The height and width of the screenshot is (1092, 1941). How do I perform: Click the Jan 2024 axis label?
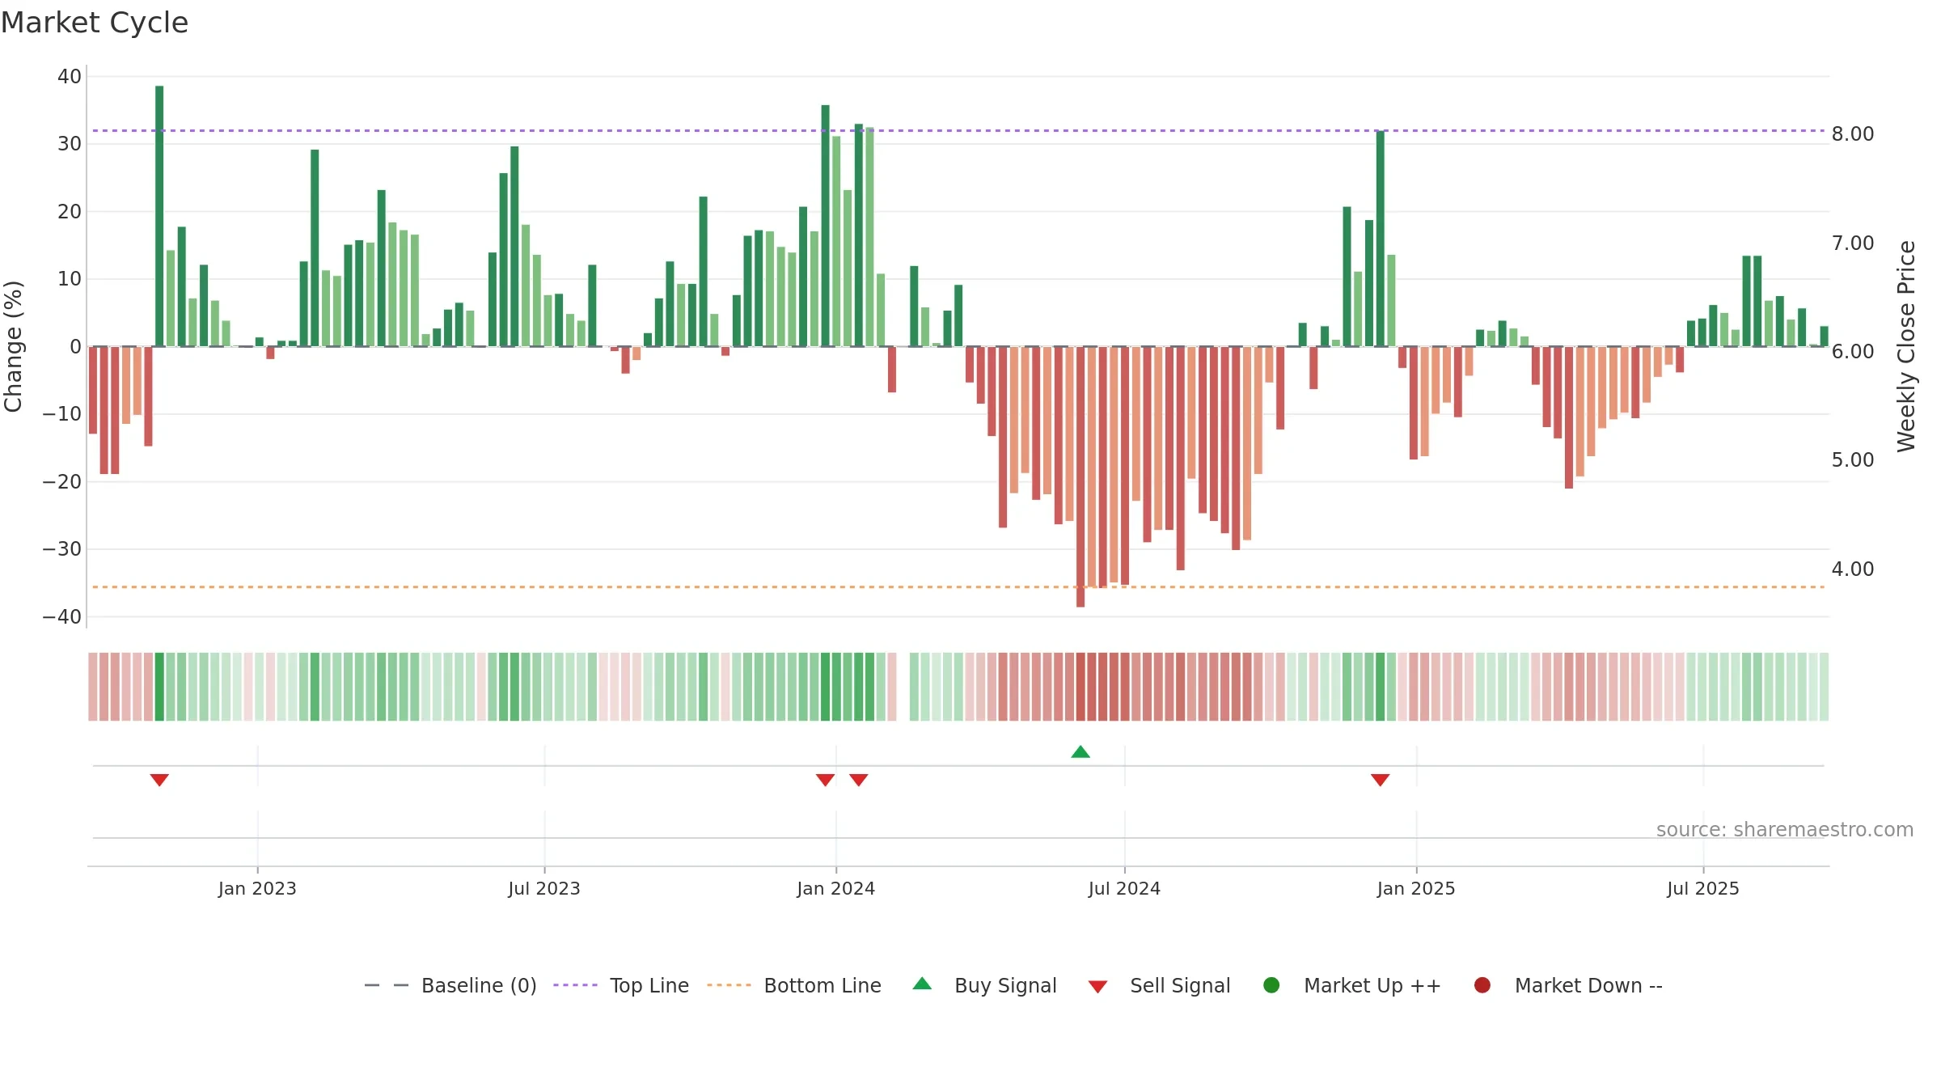pos(835,888)
